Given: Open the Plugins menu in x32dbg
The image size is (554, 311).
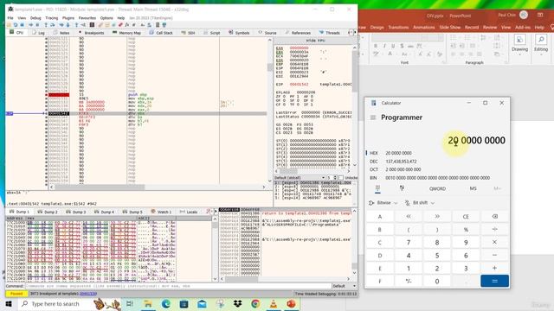Looking at the screenshot, I should click(x=68, y=18).
